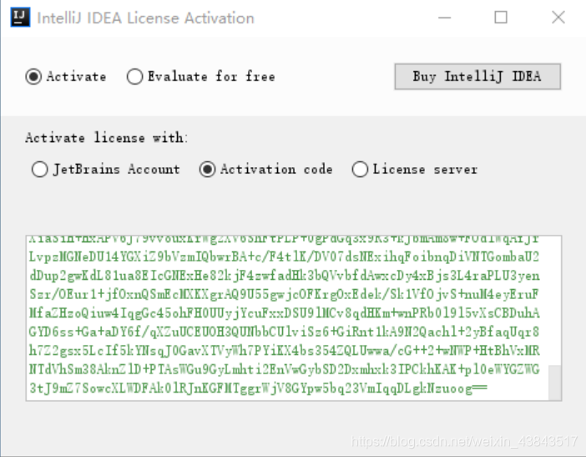The height and width of the screenshot is (457, 586).
Task: Click the IntelliJ IDEA logo icon in title bar
Action: click(x=20, y=18)
